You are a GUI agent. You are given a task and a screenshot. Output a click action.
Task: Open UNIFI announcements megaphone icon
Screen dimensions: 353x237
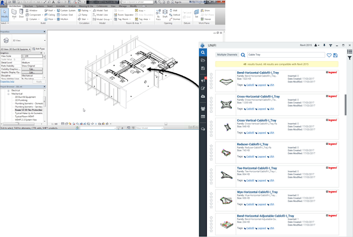pos(203,80)
